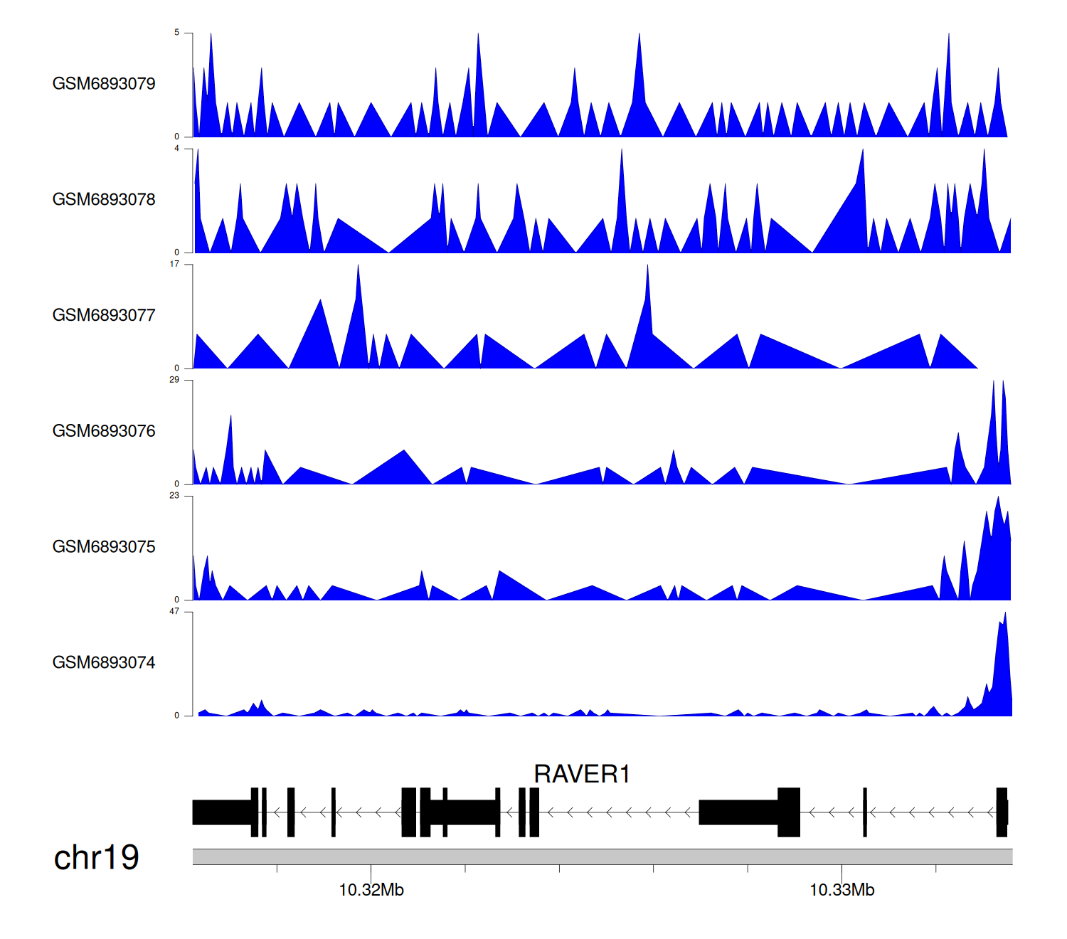Click the 10.33Mb axis position label

pyautogui.click(x=842, y=890)
